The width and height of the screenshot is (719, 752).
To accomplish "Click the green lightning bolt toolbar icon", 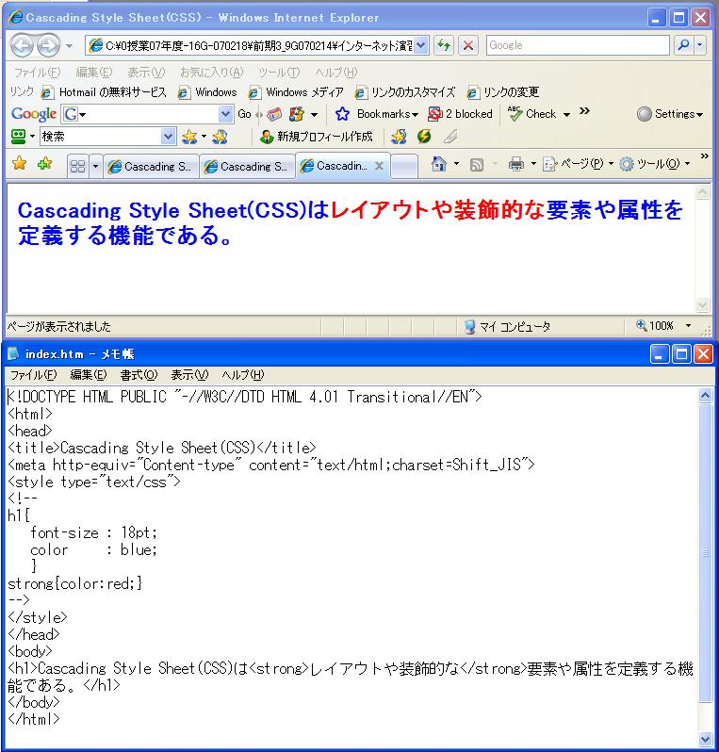I will tap(424, 137).
